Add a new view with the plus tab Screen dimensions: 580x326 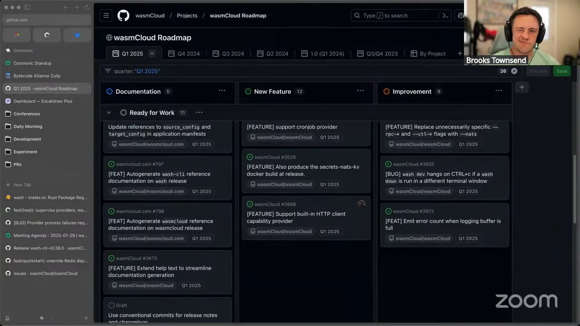pos(460,53)
